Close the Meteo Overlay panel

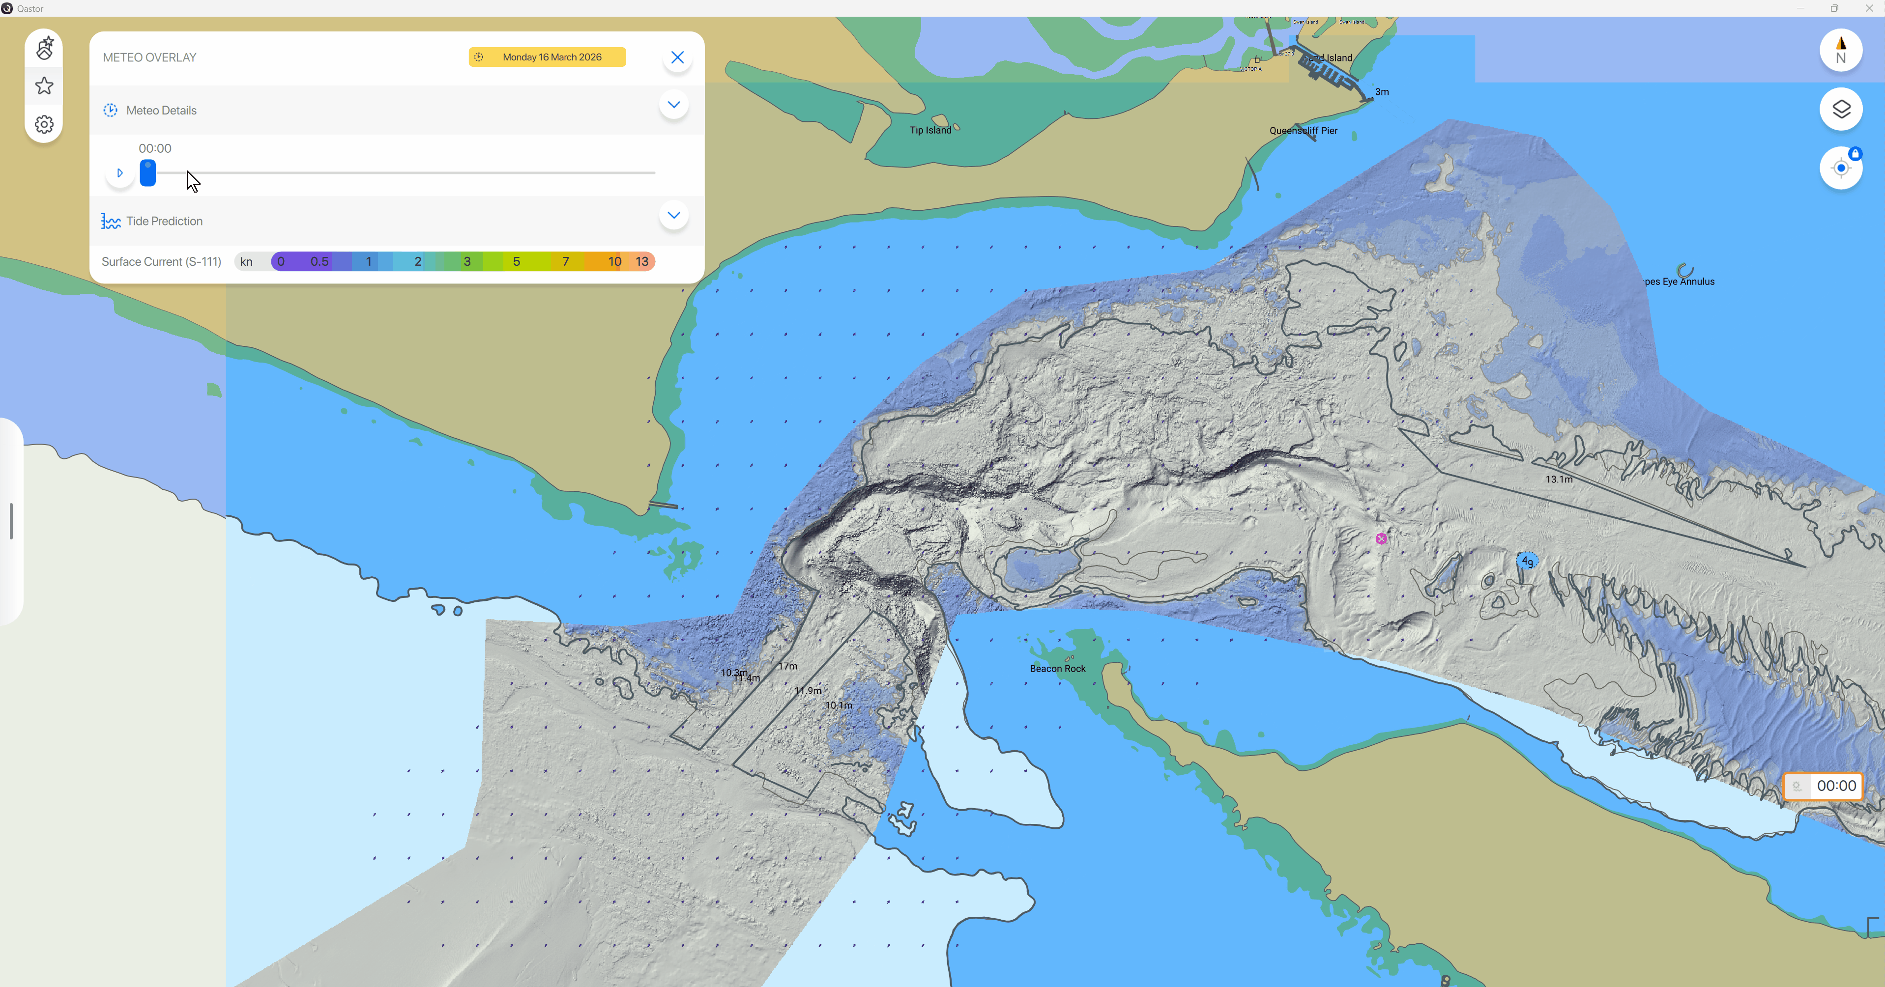(677, 57)
